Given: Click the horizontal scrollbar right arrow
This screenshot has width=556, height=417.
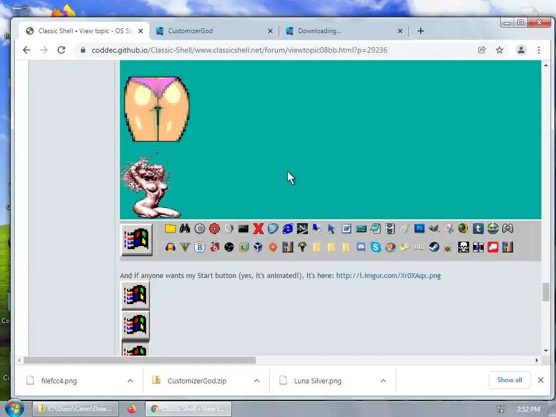Looking at the screenshot, I should 537,361.
